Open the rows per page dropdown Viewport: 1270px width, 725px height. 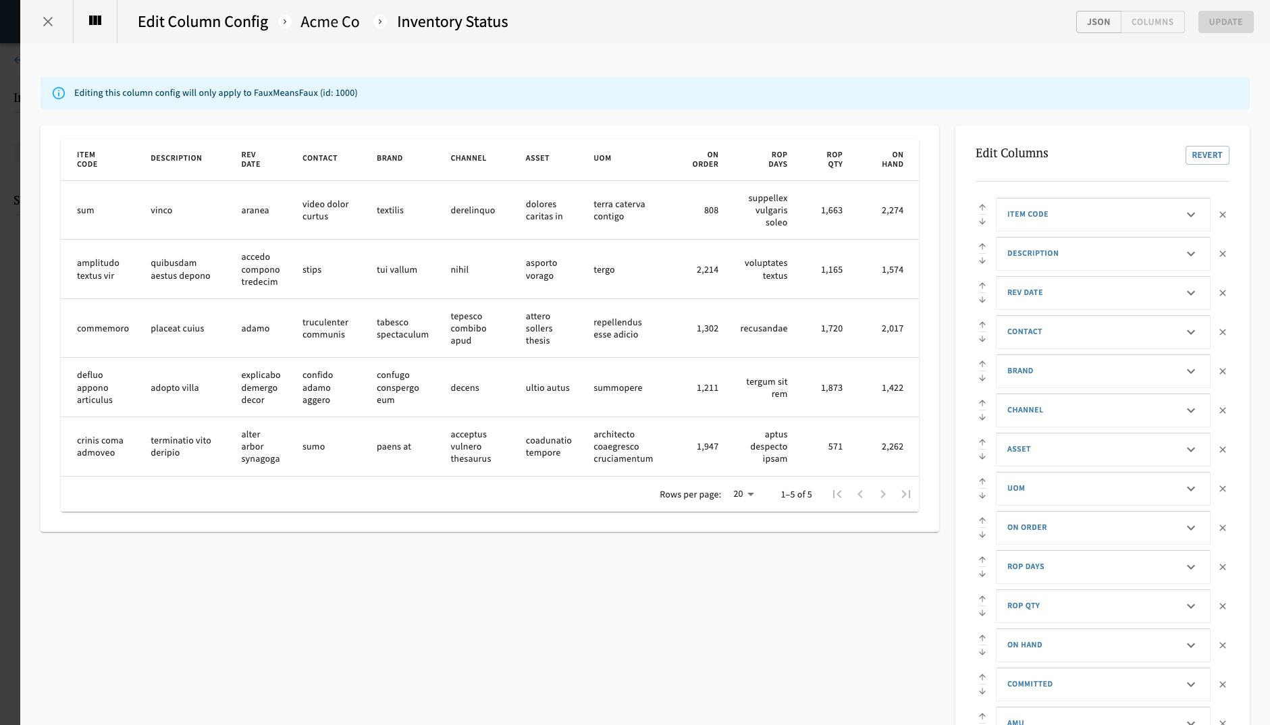(743, 493)
